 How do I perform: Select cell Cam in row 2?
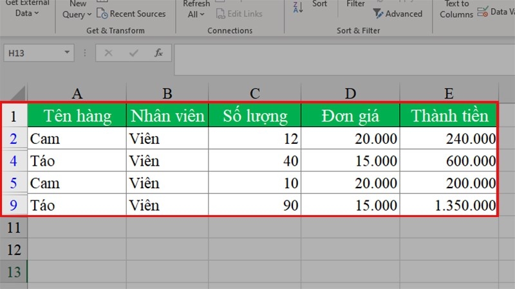click(x=77, y=138)
